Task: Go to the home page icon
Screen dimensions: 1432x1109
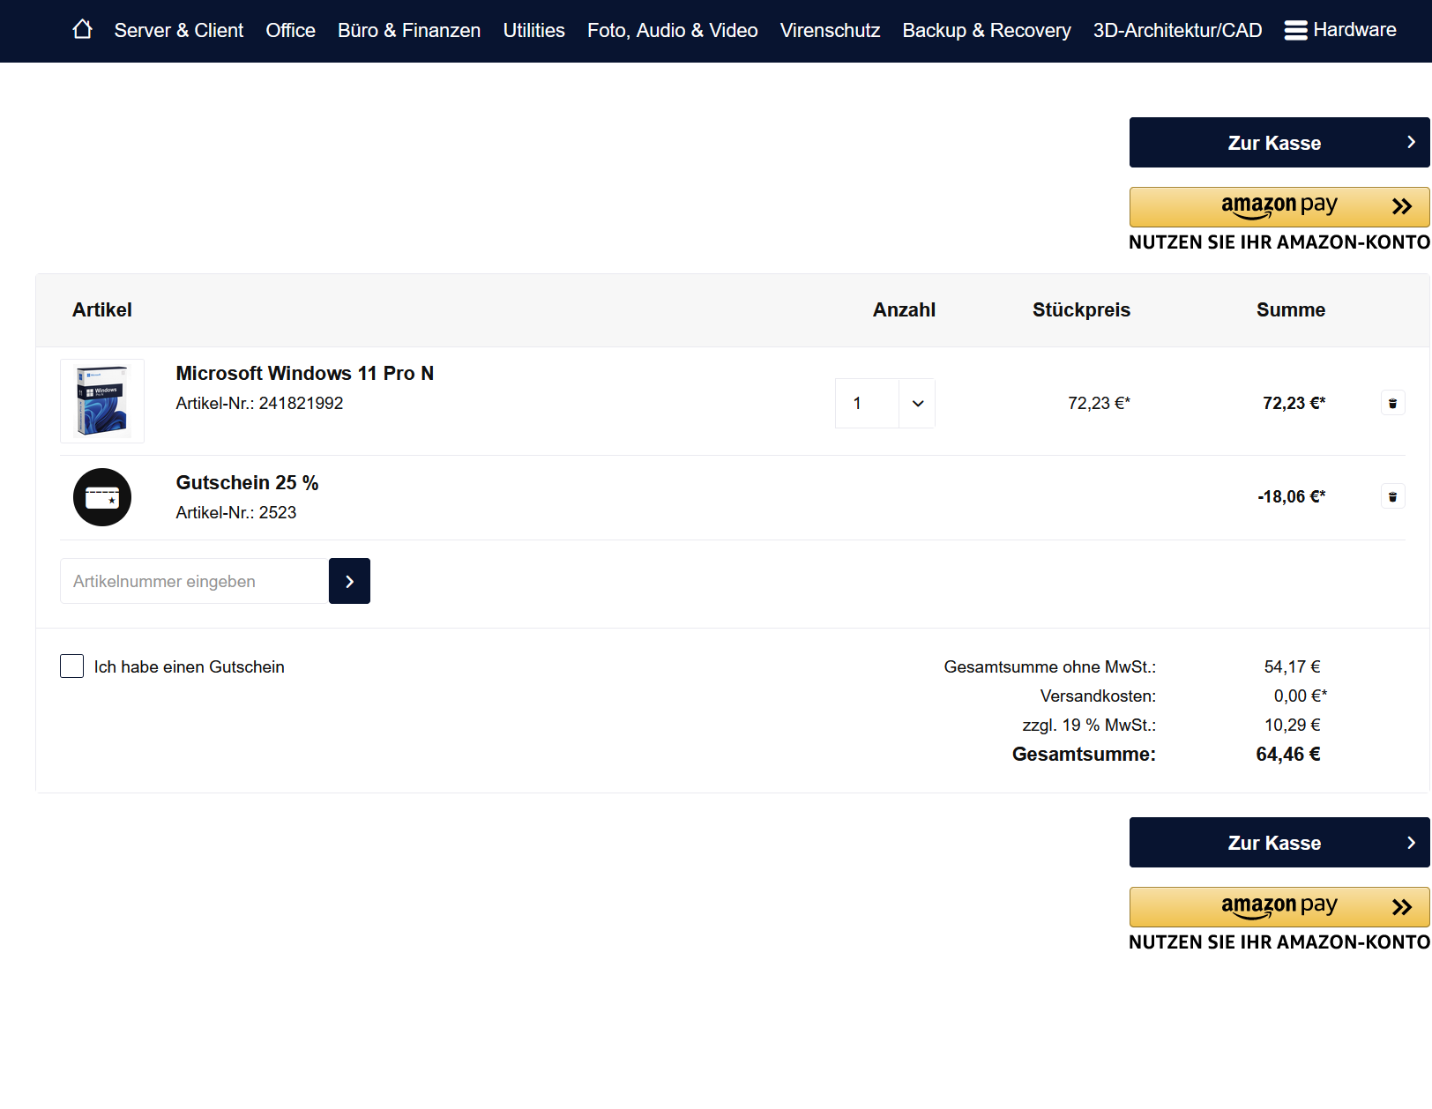Action: pos(82,30)
